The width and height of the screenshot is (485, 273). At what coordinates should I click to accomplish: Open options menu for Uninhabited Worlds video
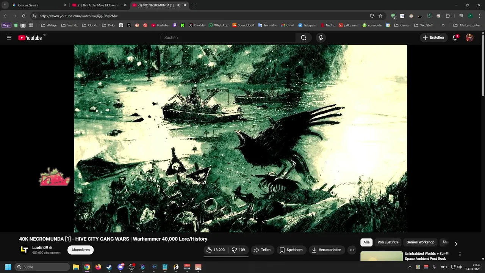tap(460, 254)
